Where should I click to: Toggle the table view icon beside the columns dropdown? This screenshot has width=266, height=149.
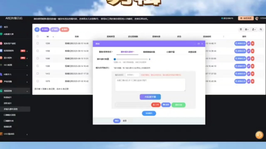point(241,29)
